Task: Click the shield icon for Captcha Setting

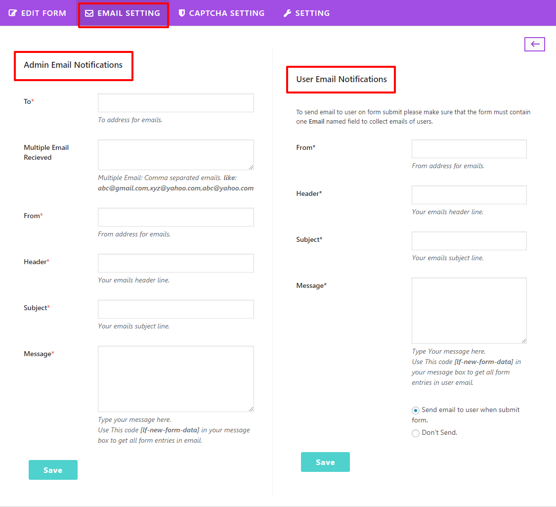Action: [182, 13]
